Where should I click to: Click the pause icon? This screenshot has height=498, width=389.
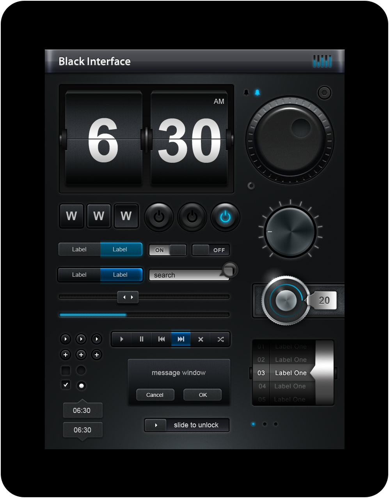pyautogui.click(x=141, y=339)
